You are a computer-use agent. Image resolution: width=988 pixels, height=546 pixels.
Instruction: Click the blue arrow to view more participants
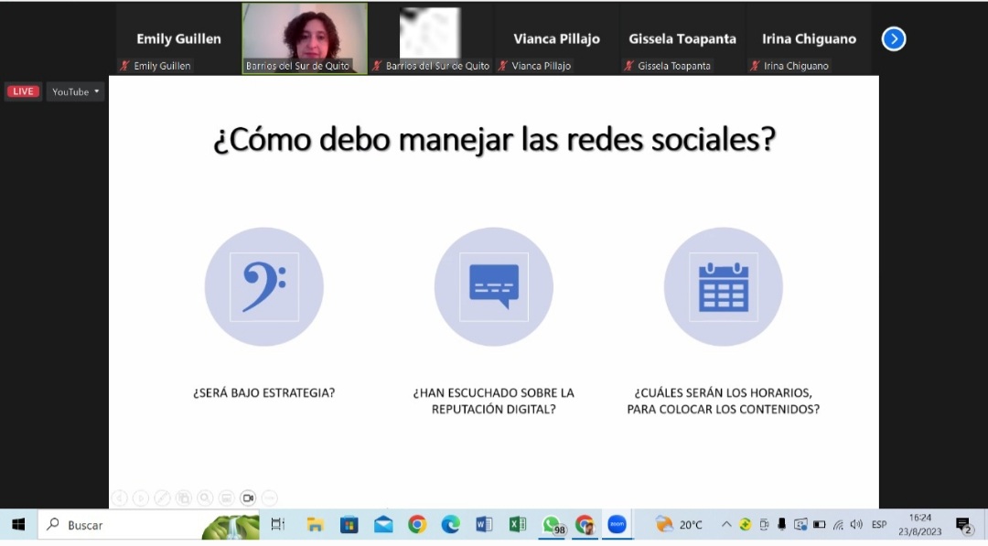893,38
